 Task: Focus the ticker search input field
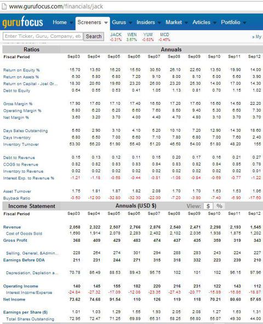click(x=43, y=36)
